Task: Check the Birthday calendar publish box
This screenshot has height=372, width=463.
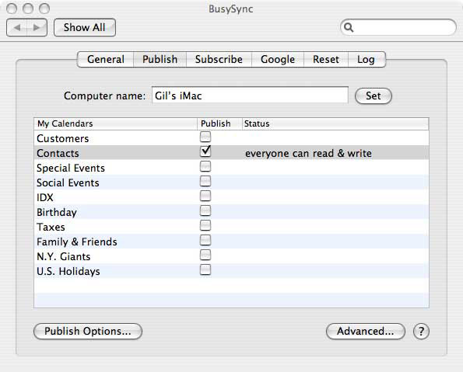Action: pyautogui.click(x=205, y=210)
